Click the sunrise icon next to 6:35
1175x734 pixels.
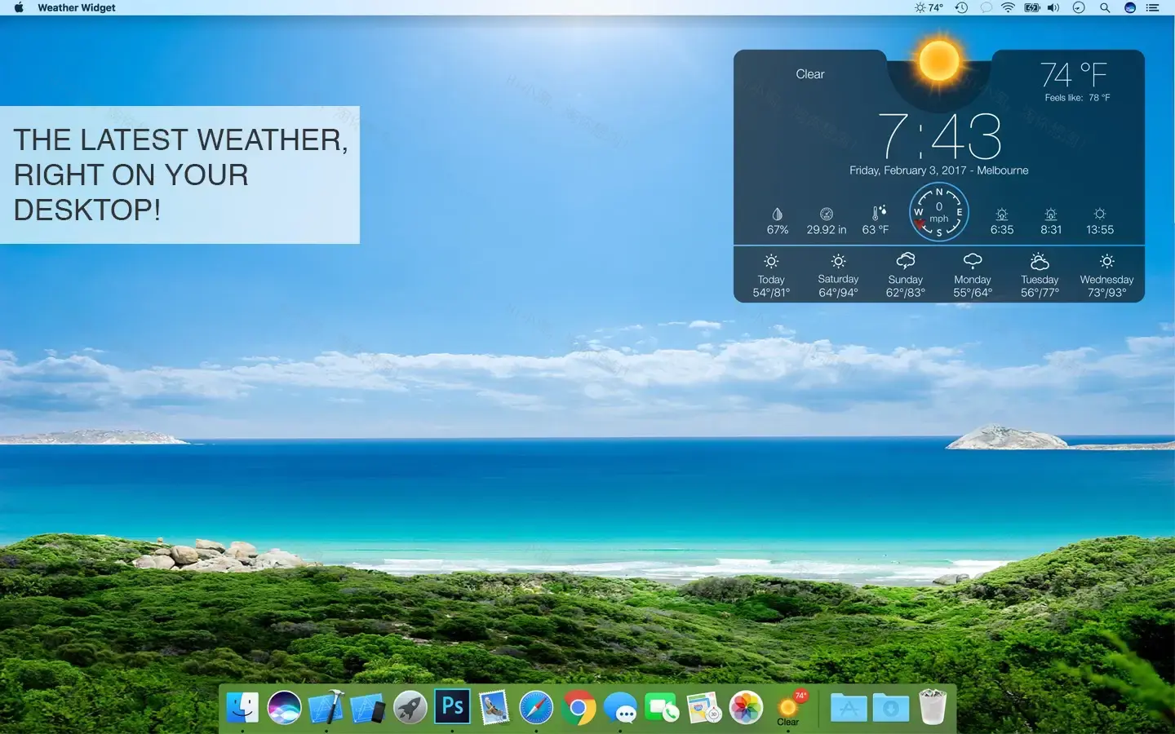coord(1001,213)
